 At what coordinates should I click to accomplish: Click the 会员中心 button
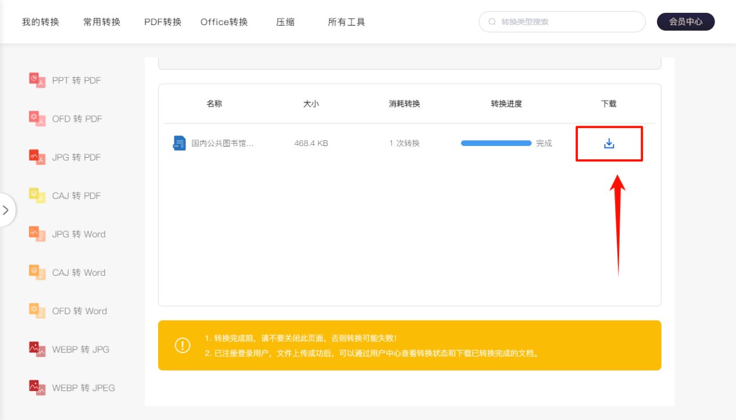point(685,22)
